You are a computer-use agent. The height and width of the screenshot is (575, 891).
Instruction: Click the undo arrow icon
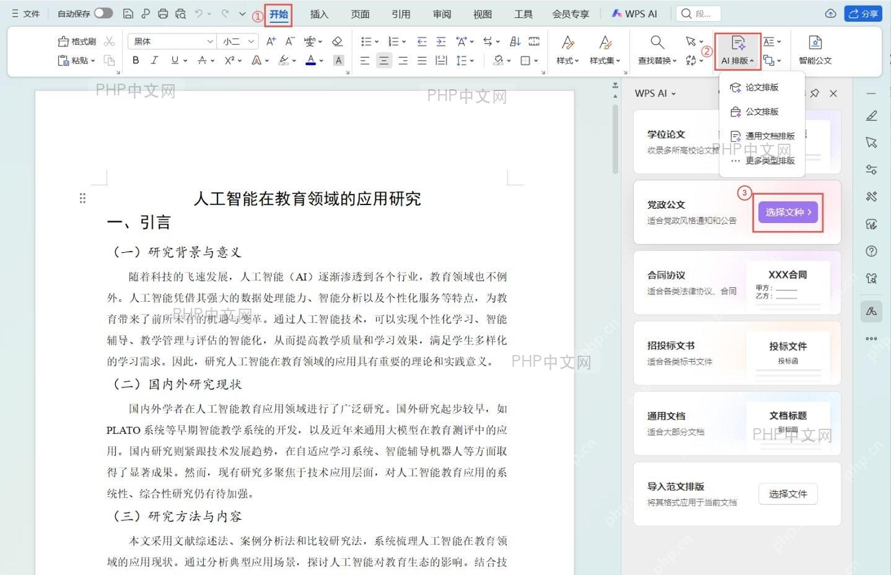click(x=198, y=13)
